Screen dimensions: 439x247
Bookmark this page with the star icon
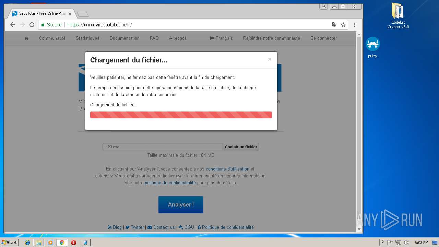pos(343,25)
